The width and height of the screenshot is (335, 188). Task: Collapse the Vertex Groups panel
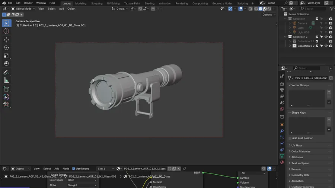[x=300, y=85]
